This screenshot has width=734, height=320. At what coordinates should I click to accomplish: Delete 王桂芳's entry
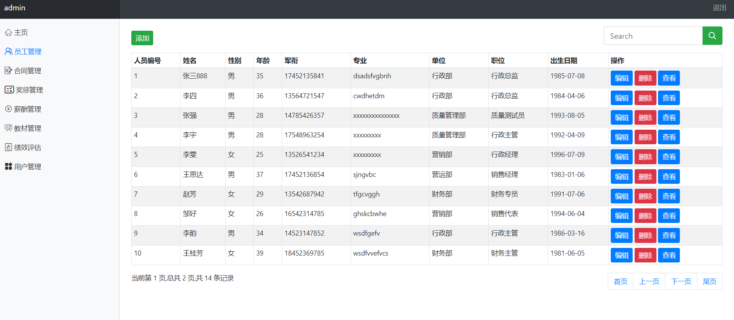(x=645, y=255)
